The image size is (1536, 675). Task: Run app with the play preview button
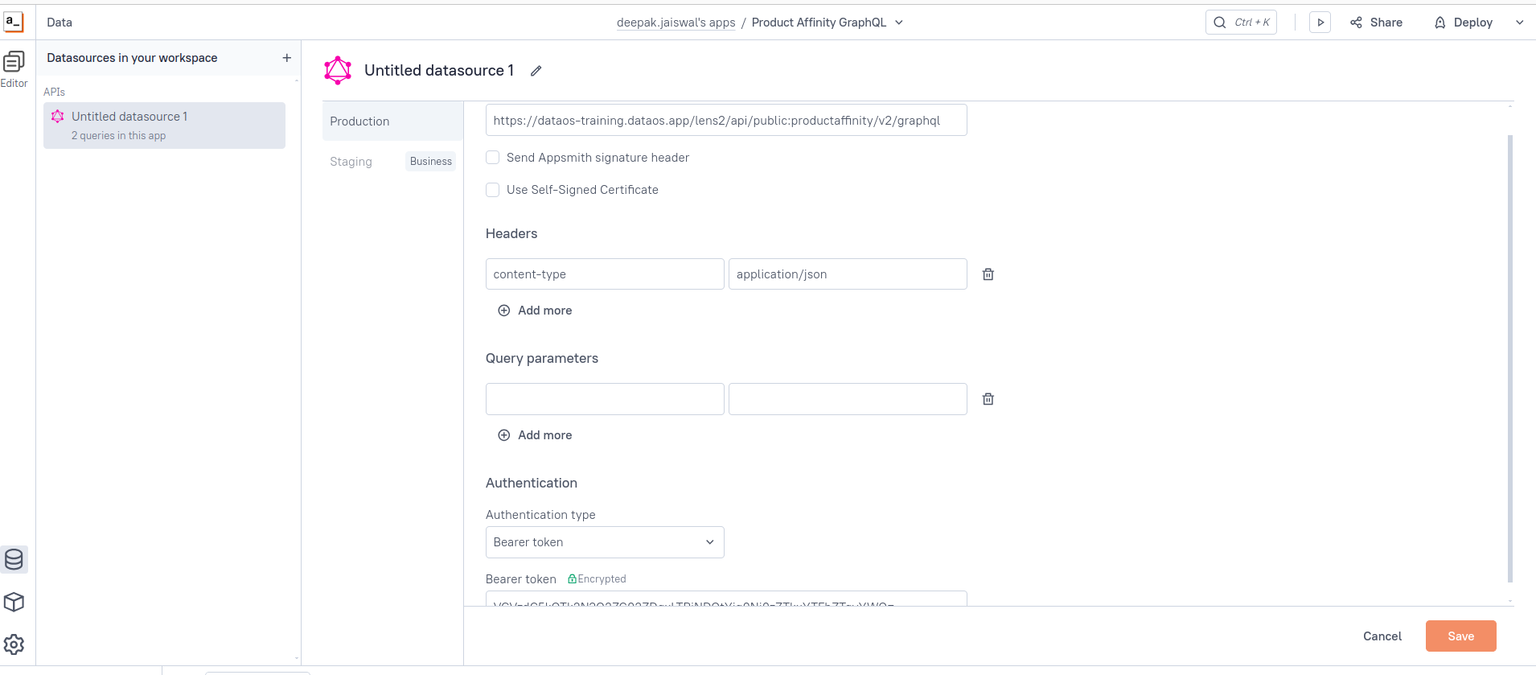click(1320, 23)
